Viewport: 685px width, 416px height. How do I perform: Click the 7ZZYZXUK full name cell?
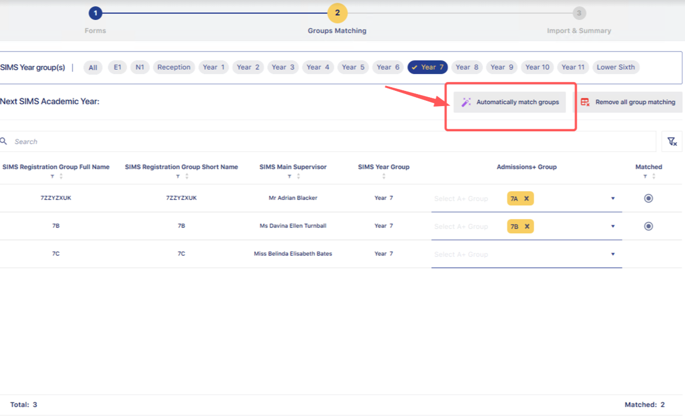[56, 198]
